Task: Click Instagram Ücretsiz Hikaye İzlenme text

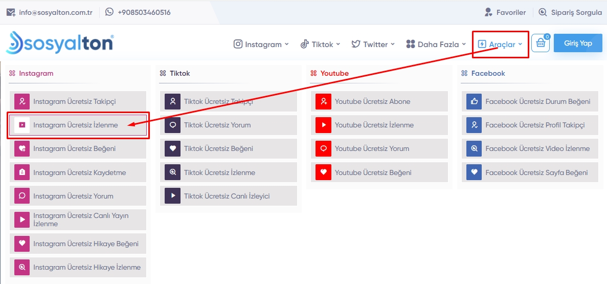Action: 87,267
